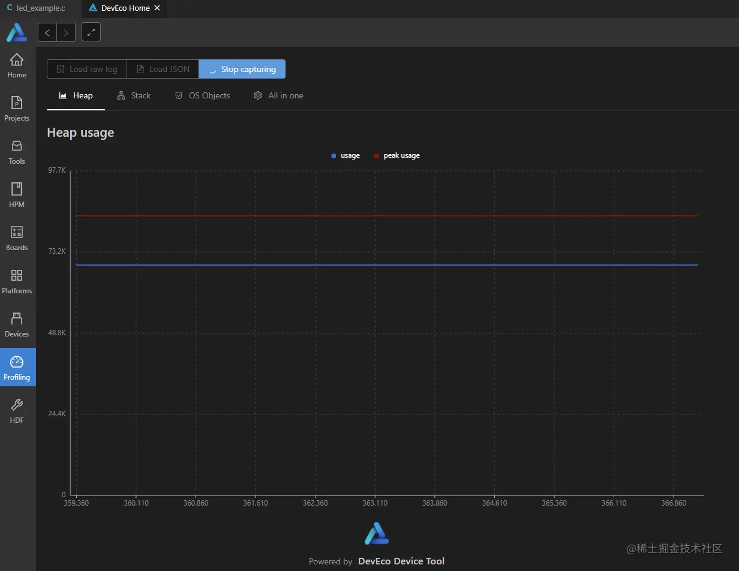Switch to the Stack tab
This screenshot has width=739, height=571.
pos(134,95)
